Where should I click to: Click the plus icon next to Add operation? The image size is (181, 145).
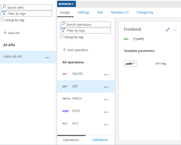point(64,50)
